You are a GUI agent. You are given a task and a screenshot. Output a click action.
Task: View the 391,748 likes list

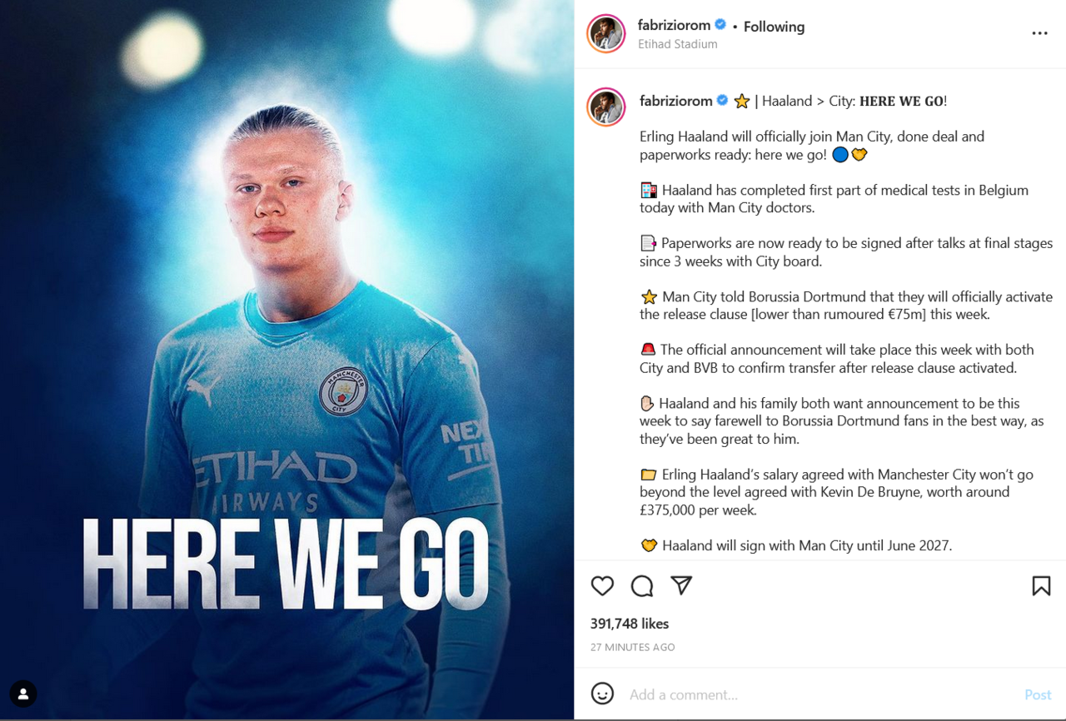(630, 624)
